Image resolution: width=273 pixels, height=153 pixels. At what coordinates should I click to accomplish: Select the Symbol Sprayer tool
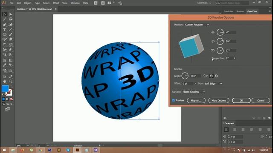(5, 71)
